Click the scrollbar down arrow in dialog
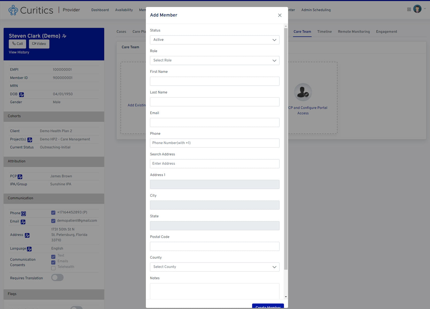The width and height of the screenshot is (430, 309). pyautogui.click(x=286, y=297)
